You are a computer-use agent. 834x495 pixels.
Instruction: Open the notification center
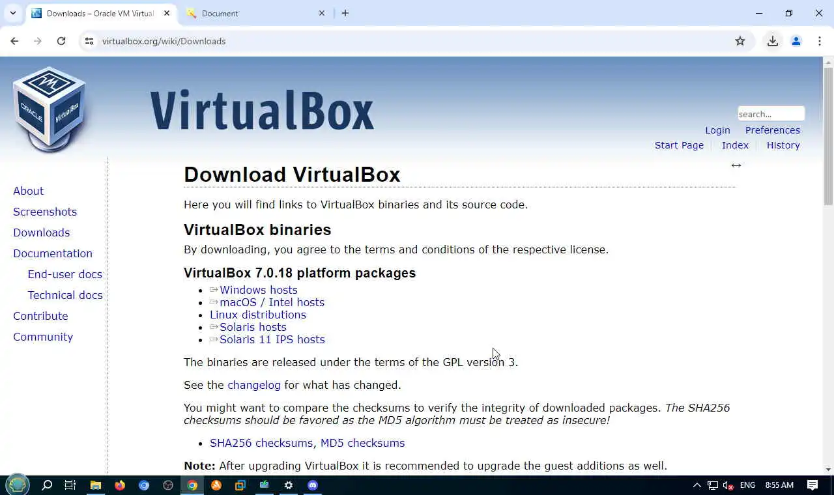(x=812, y=485)
